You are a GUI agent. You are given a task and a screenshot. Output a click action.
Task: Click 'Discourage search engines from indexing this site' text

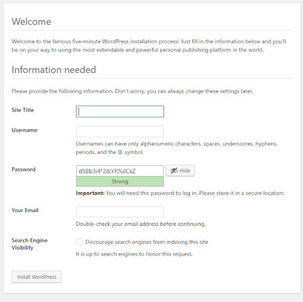147,242
